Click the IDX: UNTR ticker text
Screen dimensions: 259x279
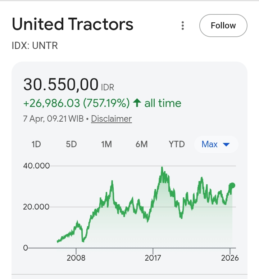tap(35, 46)
